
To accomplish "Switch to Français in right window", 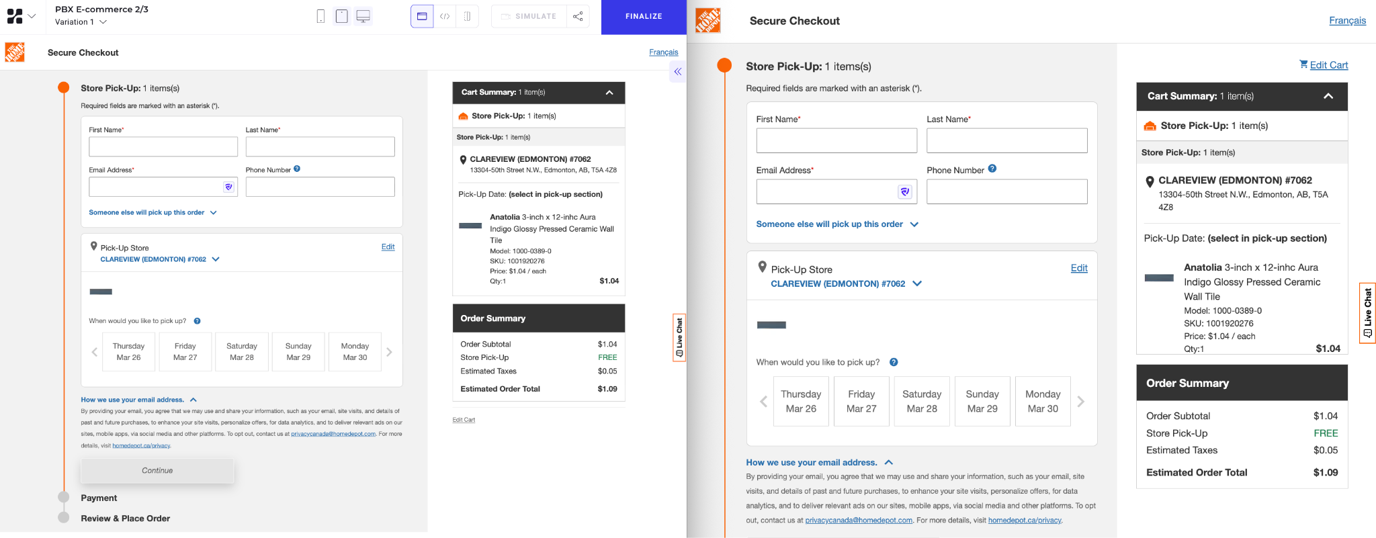I will [x=1347, y=20].
